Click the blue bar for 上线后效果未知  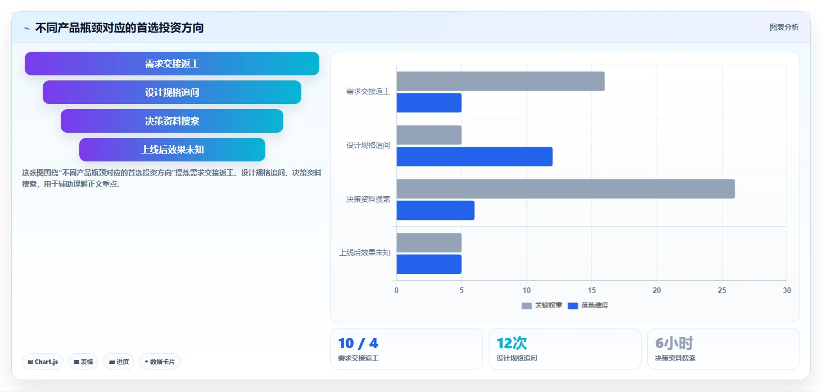pos(429,264)
